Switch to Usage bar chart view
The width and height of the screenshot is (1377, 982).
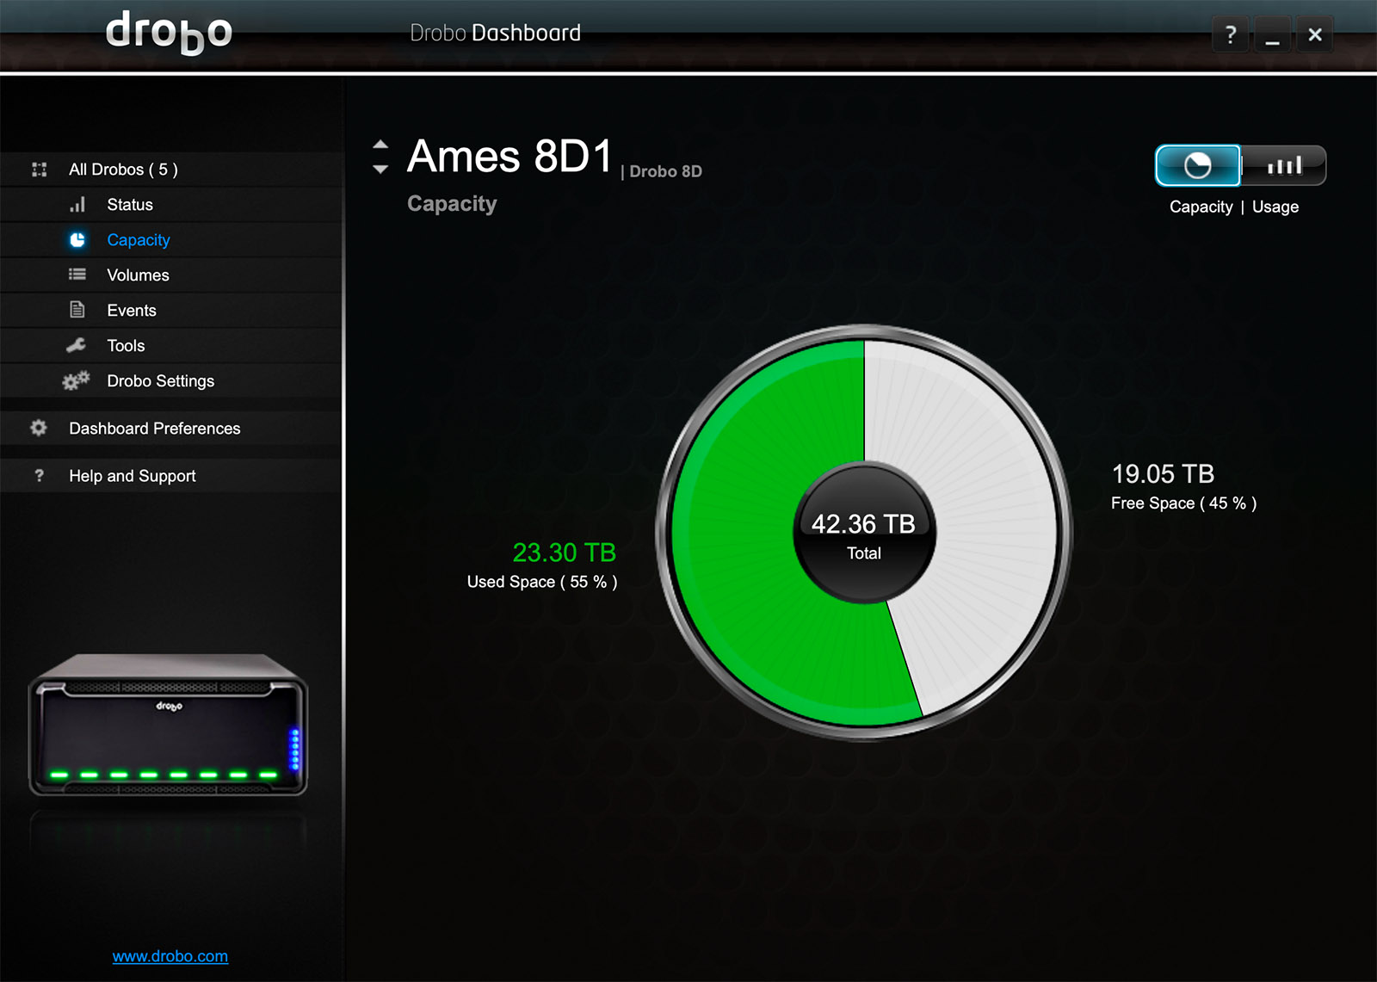click(x=1283, y=165)
